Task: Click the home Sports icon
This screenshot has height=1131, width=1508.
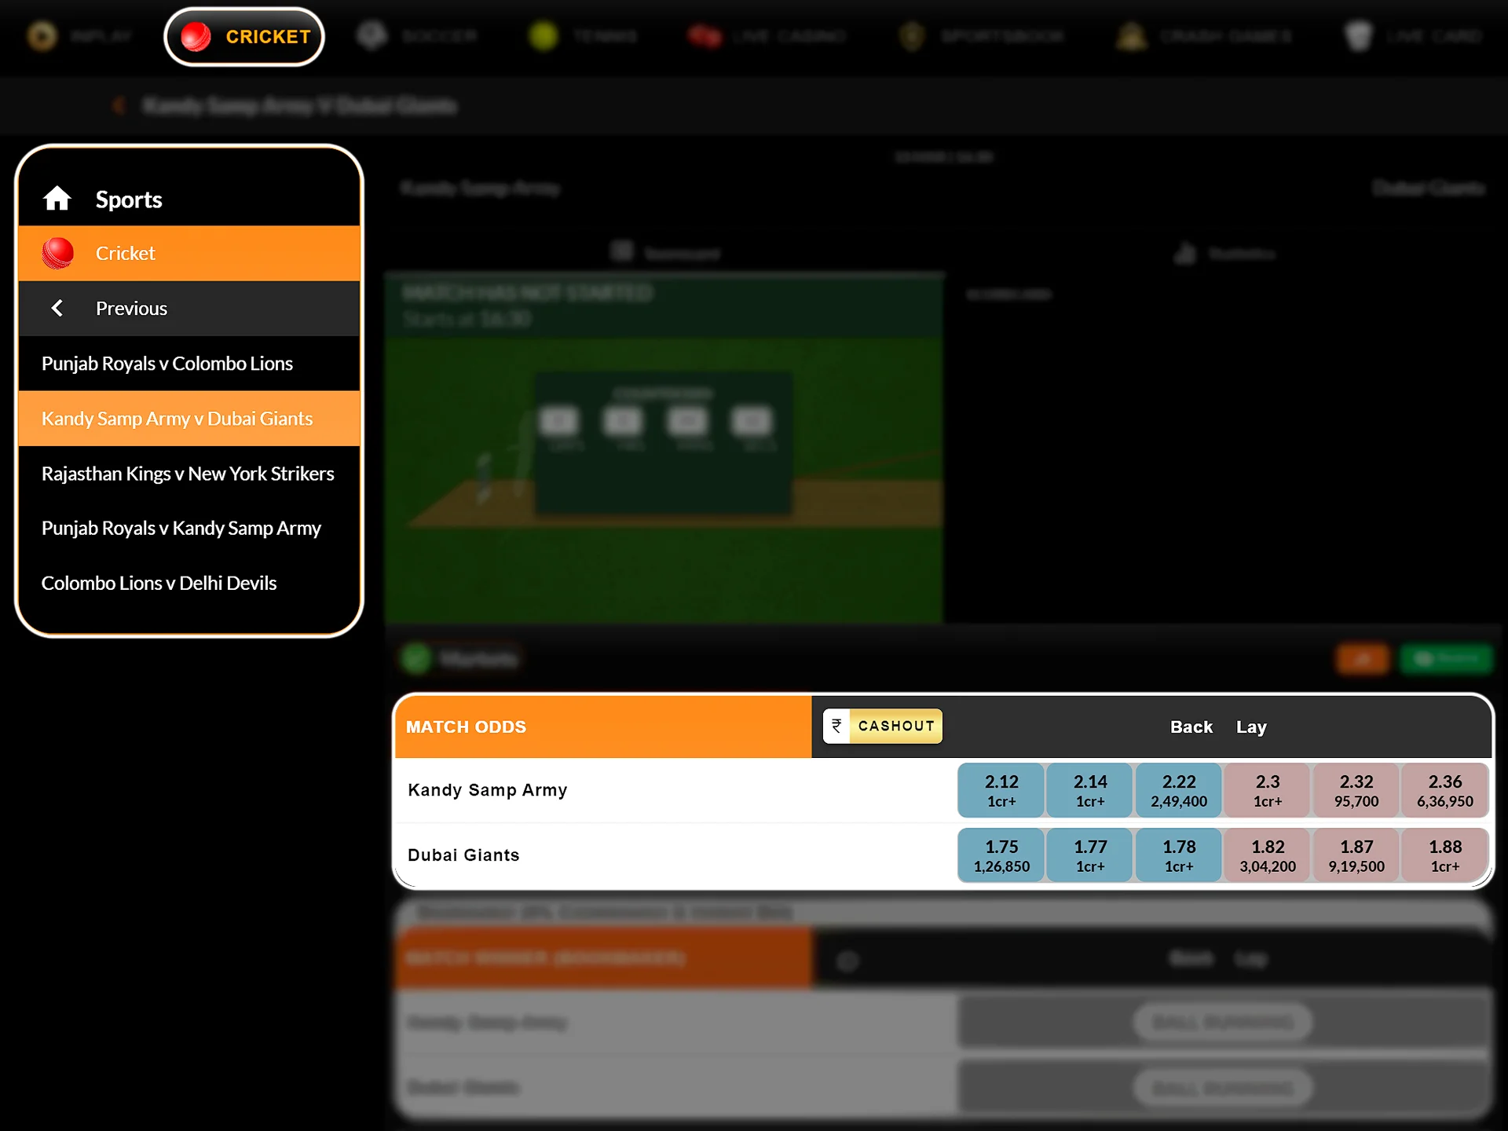Action: coord(60,197)
